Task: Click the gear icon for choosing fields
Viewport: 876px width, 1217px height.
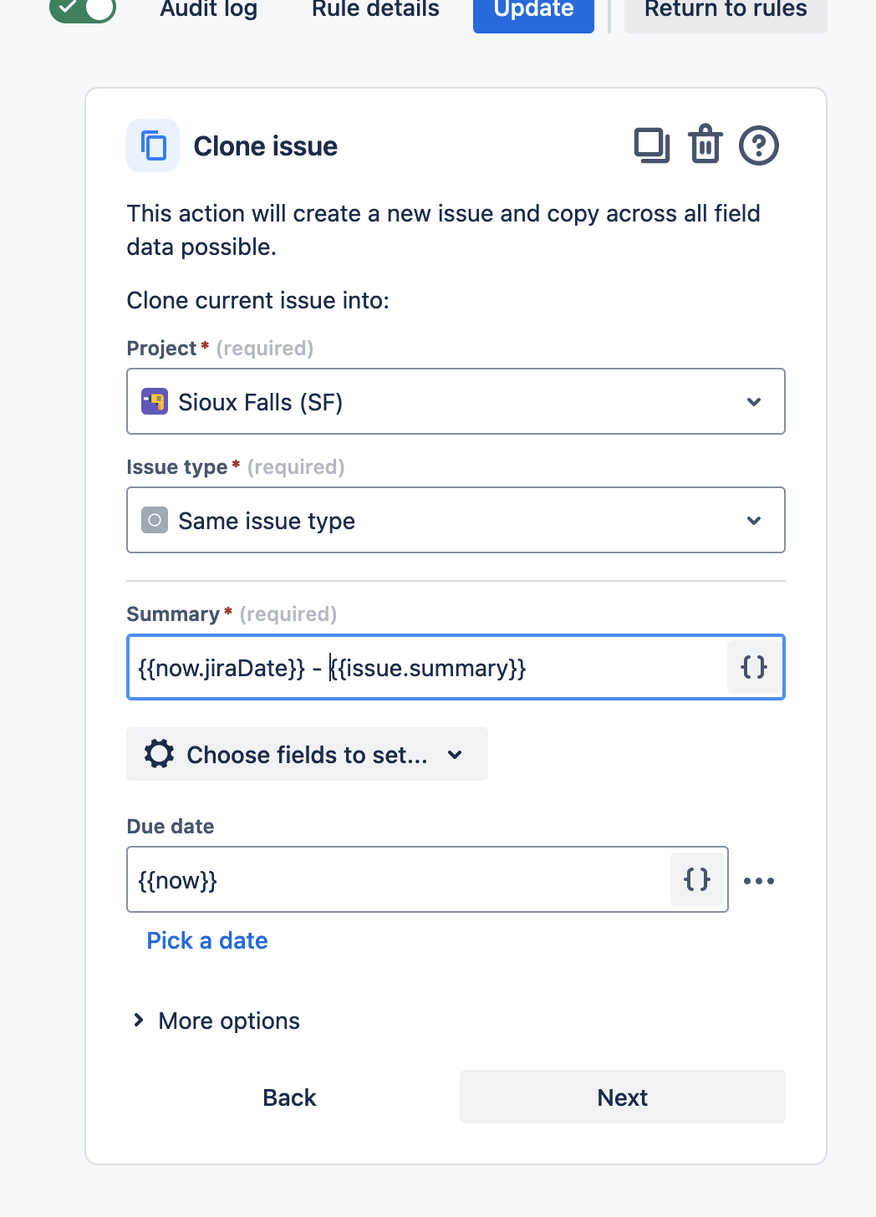Action: (159, 754)
